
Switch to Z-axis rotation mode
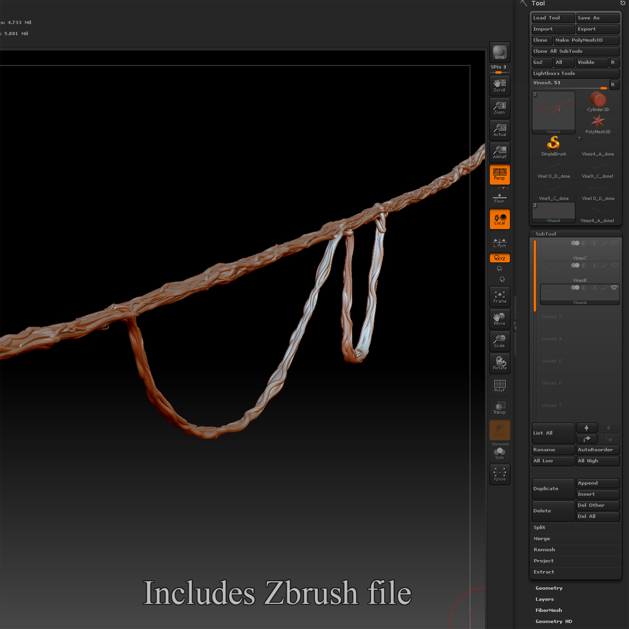pos(502,279)
